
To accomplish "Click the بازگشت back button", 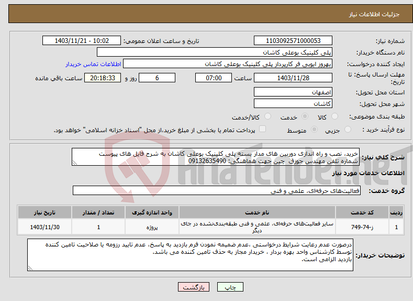I will pos(194,287).
